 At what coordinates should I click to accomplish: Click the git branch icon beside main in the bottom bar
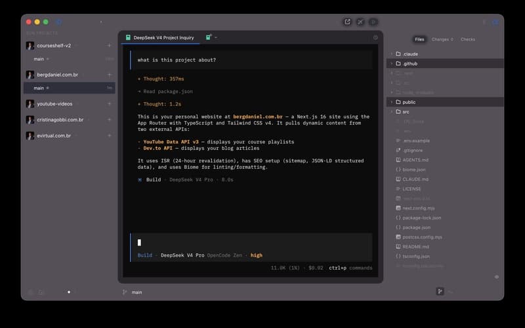pyautogui.click(x=125, y=292)
